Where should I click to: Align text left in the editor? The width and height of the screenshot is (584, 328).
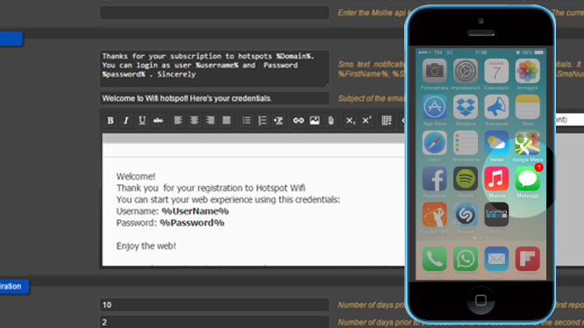coord(178,120)
